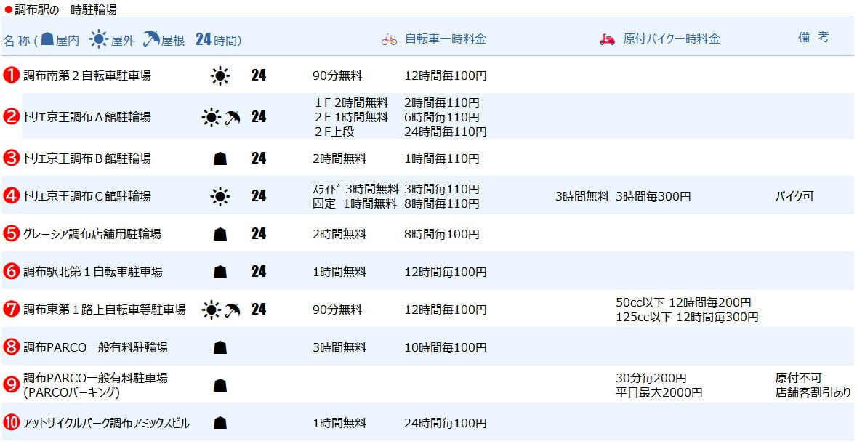
Task: Click the スライド 3時間無料 text
Action: coord(355,189)
